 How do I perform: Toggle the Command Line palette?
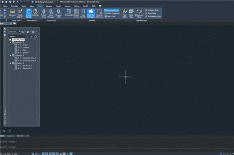click(x=112, y=10)
